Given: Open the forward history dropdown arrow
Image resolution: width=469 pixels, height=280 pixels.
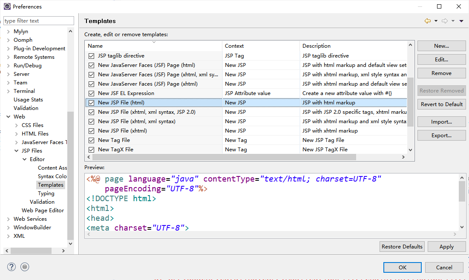Looking at the screenshot, I should tap(453, 21).
